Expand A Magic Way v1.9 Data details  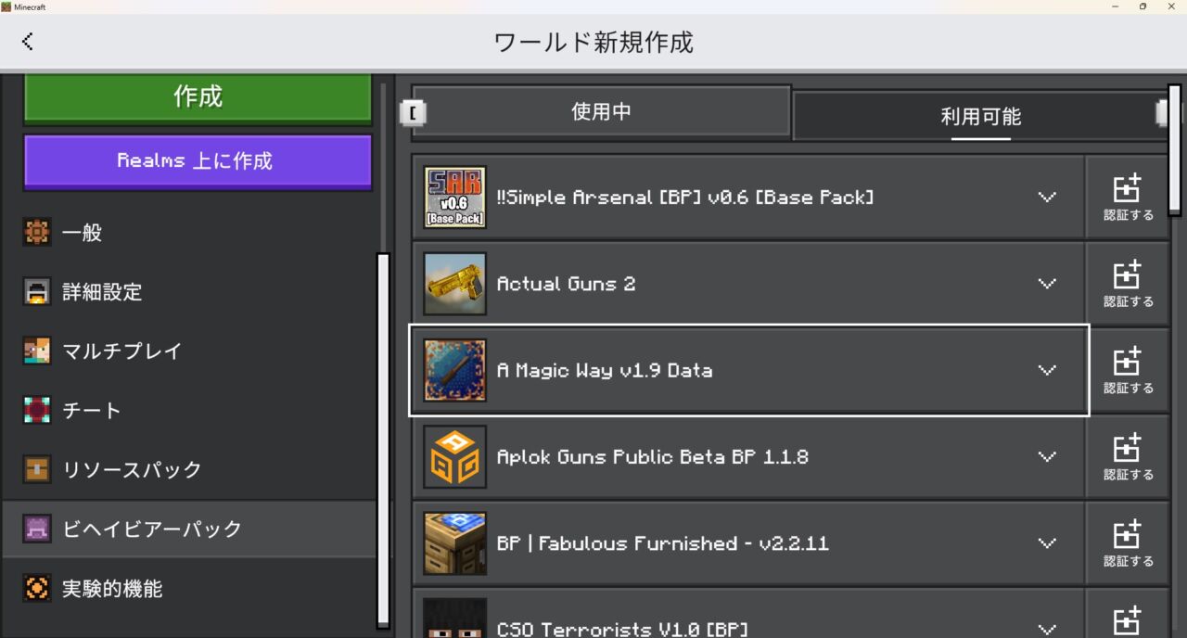1047,370
